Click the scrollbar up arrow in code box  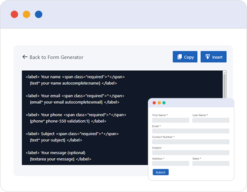coord(225,72)
